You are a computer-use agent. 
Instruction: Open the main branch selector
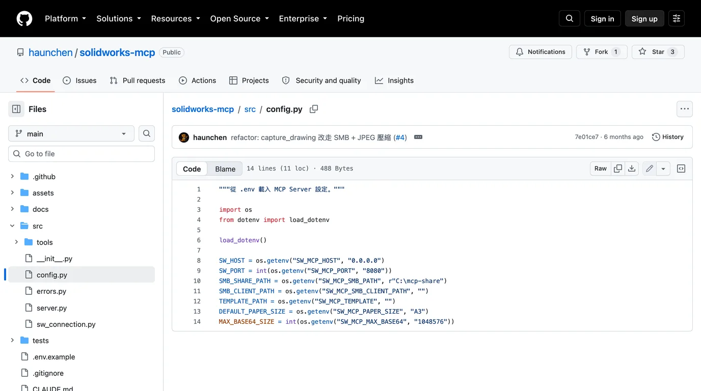click(x=71, y=133)
